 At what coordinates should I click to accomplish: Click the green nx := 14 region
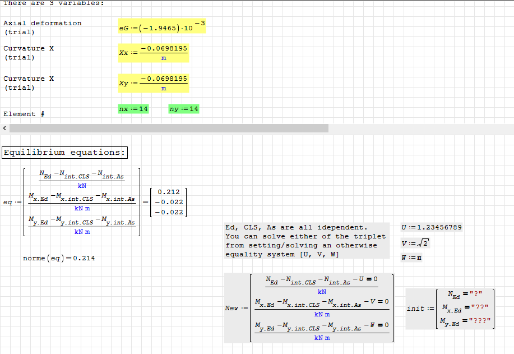pos(133,109)
